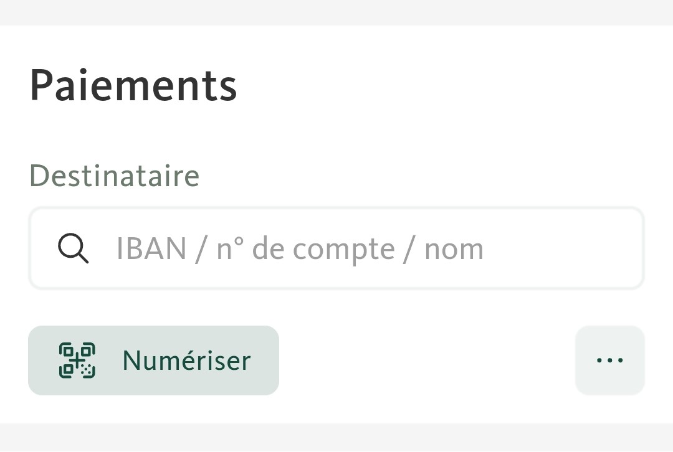This screenshot has height=452, width=673.
Task: Click the word Numériser on the scan button
Action: point(186,360)
